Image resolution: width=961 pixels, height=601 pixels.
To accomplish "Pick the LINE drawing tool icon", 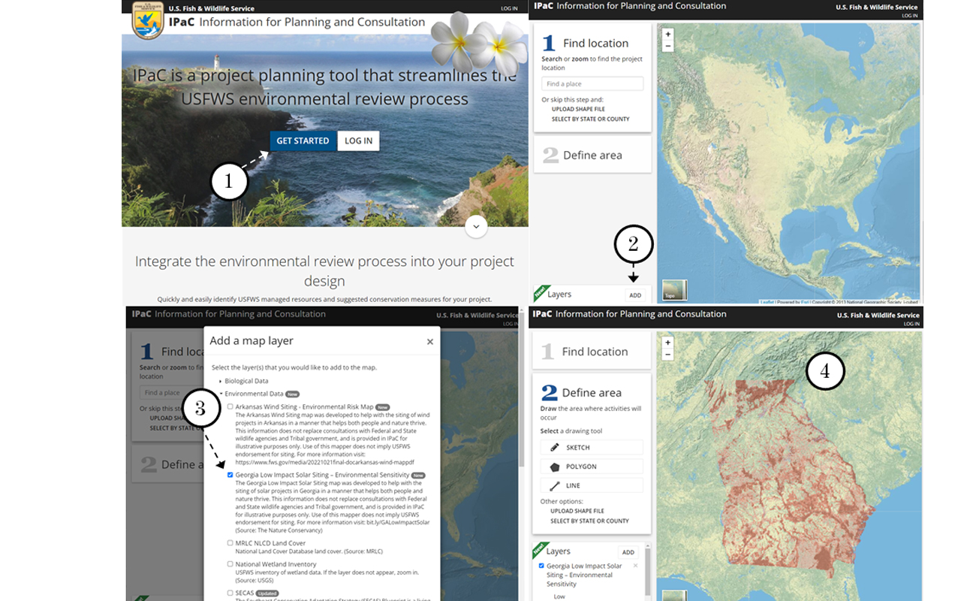I will [555, 485].
